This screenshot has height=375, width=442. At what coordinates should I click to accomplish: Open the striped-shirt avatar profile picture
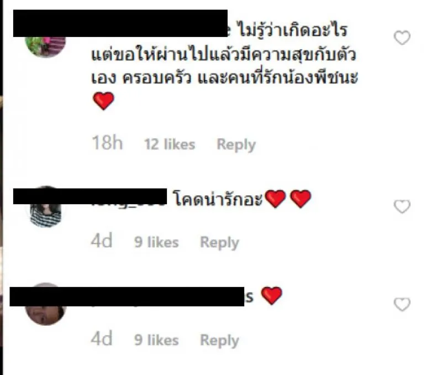pos(45,215)
